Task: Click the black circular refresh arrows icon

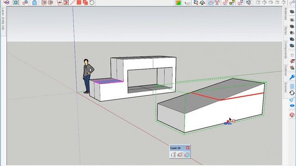Action: tap(292, 93)
